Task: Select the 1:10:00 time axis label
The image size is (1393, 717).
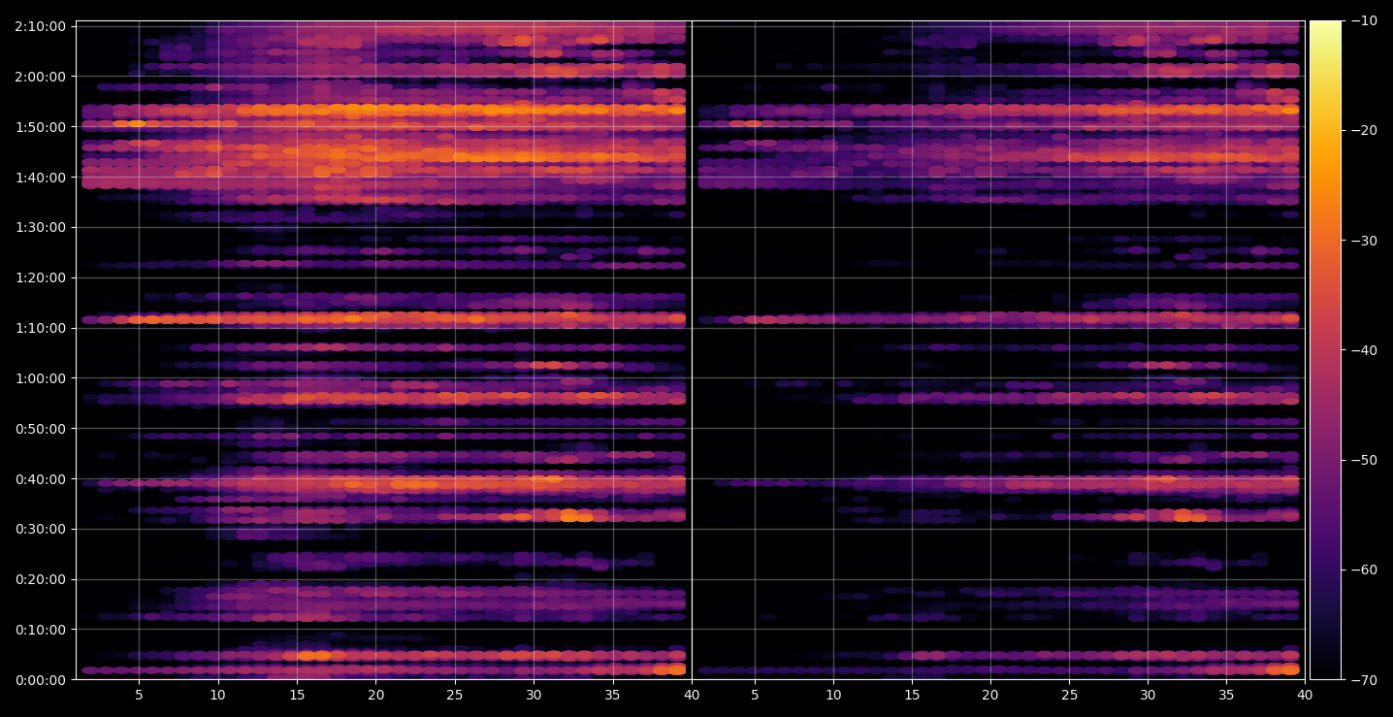Action: coord(40,328)
